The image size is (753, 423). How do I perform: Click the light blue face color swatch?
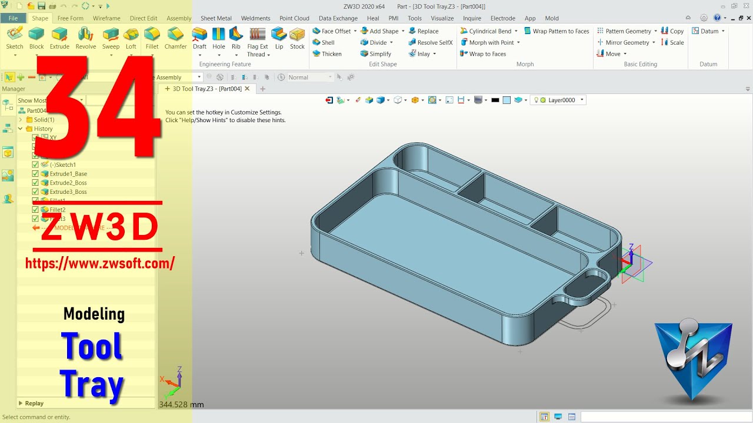click(507, 100)
